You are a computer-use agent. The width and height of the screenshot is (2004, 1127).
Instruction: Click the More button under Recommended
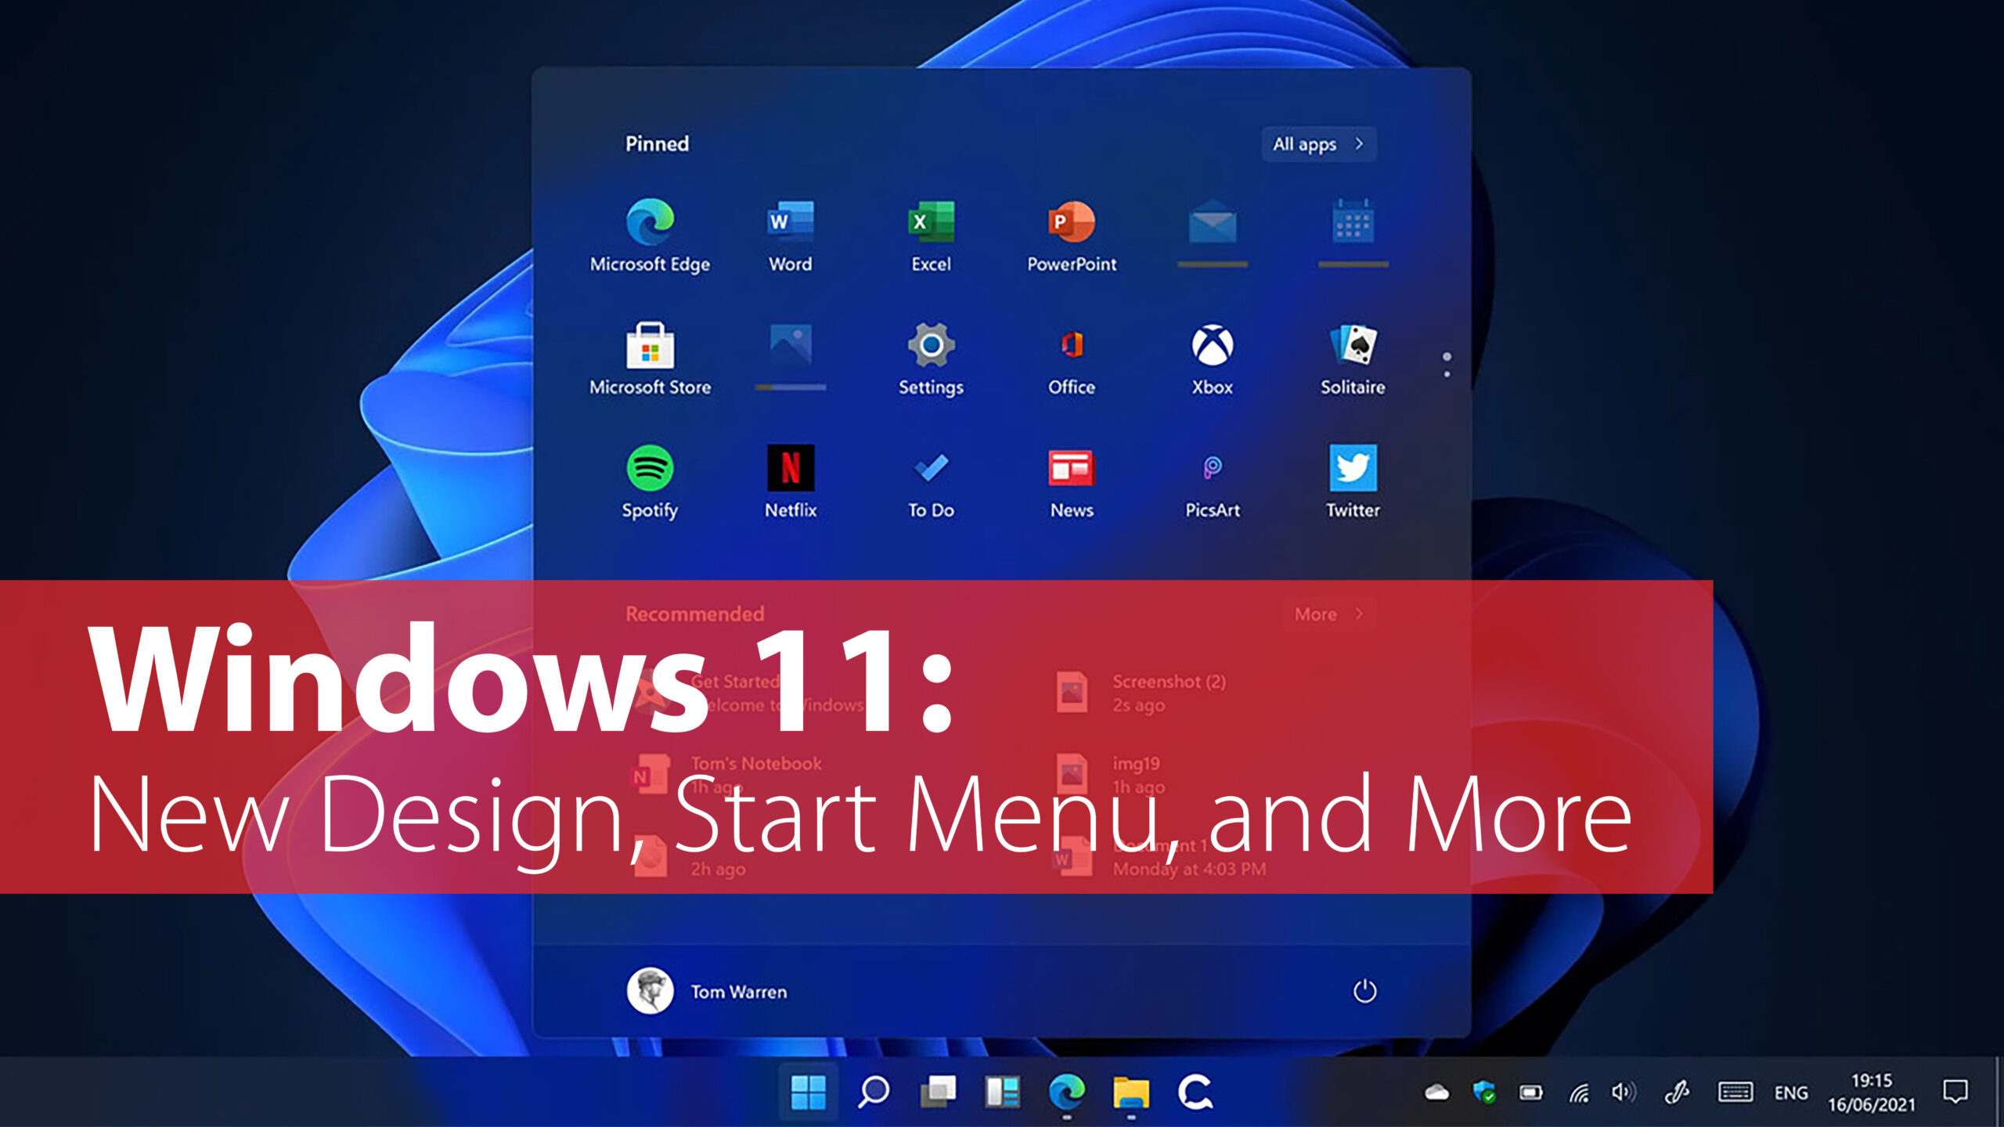point(1329,614)
